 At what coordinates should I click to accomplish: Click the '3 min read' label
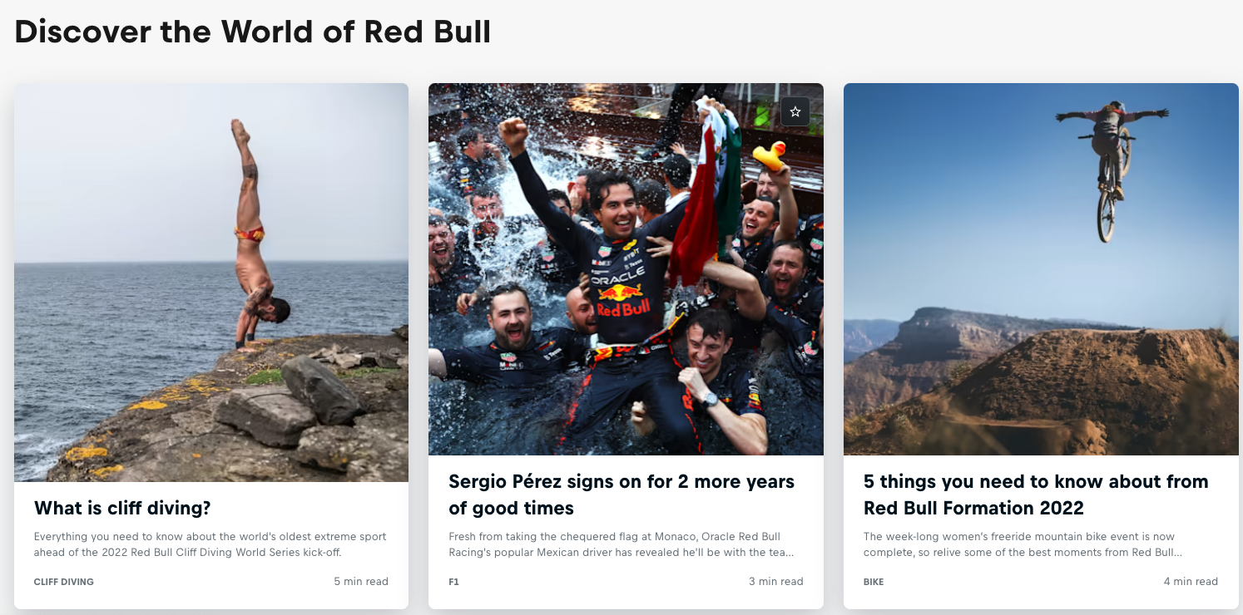(775, 581)
